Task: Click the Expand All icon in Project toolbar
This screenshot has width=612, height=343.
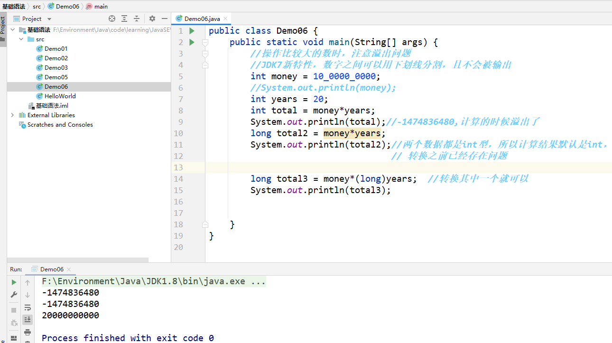Action: point(124,19)
